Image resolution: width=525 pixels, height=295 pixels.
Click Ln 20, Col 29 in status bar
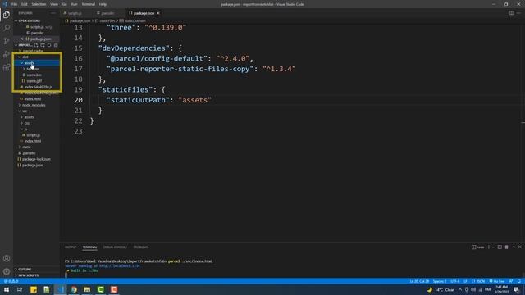[x=419, y=281]
